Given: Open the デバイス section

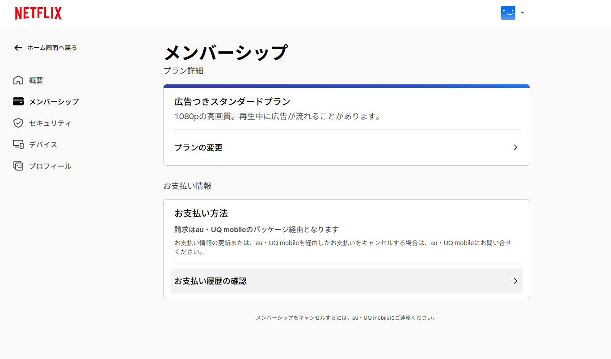Looking at the screenshot, I should point(44,144).
